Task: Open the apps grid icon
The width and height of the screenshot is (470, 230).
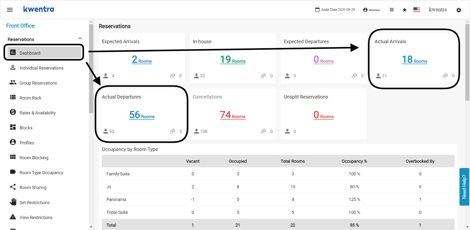Action: click(392, 10)
